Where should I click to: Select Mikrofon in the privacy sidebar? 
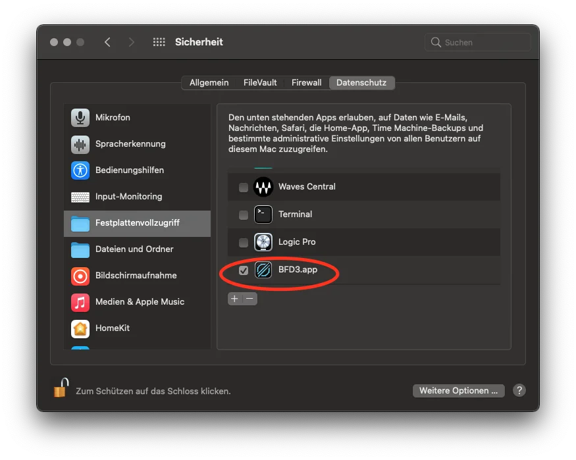137,118
